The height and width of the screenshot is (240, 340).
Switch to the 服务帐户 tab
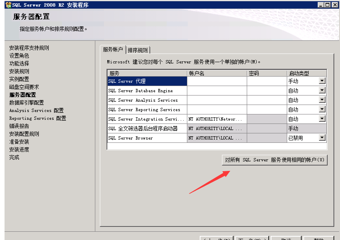pyautogui.click(x=113, y=50)
